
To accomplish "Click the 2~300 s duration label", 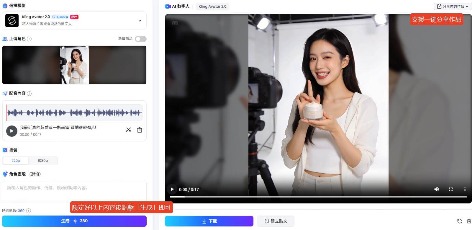I will (60, 17).
